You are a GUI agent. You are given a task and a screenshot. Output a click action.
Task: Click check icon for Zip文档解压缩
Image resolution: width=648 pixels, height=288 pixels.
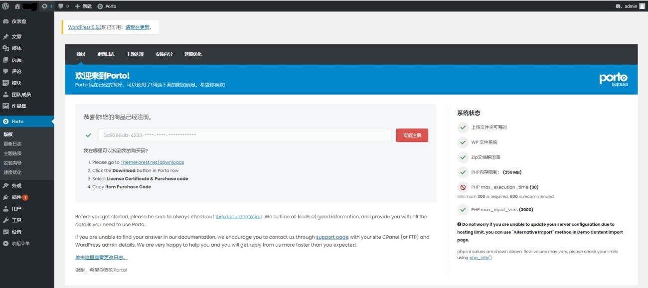pyautogui.click(x=463, y=157)
